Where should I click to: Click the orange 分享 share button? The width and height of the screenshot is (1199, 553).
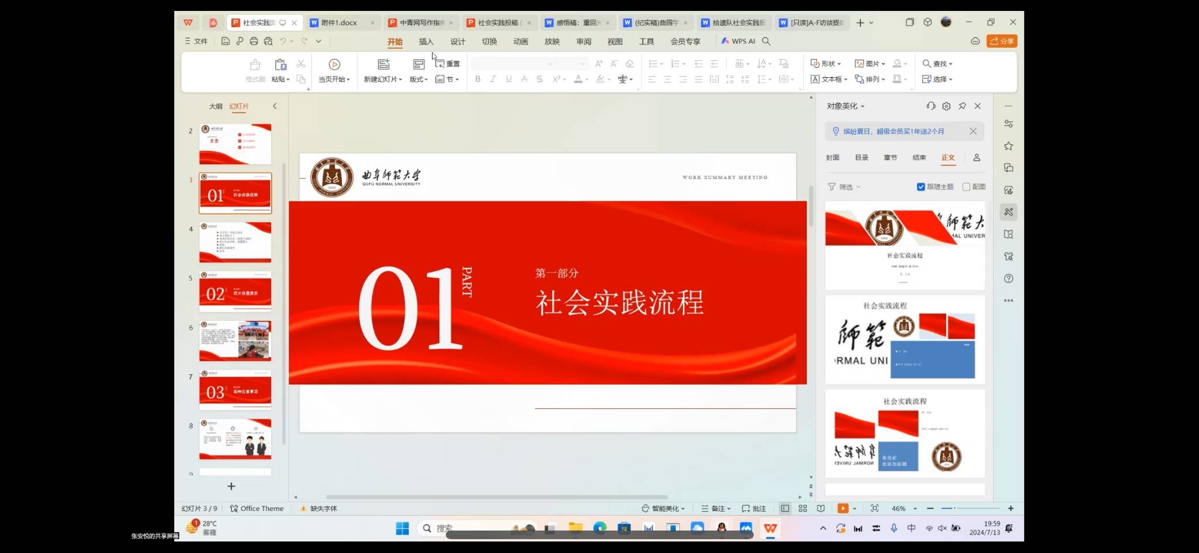[1001, 41]
